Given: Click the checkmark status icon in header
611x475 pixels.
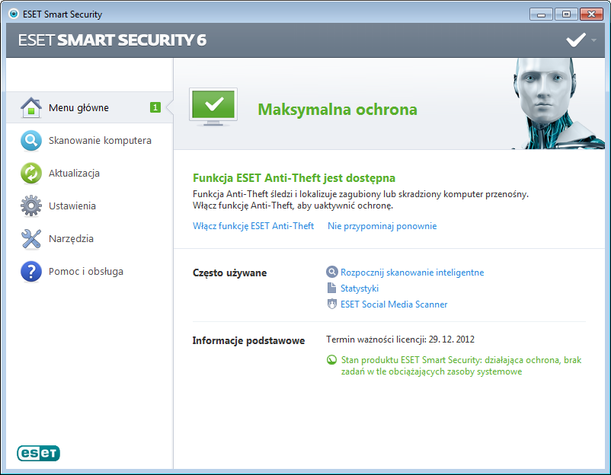Looking at the screenshot, I should pyautogui.click(x=575, y=40).
